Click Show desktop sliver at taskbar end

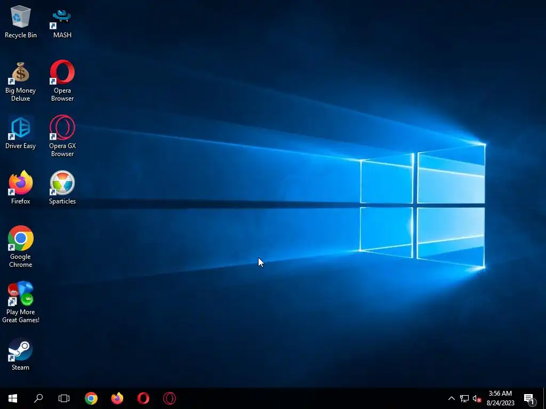pos(544,398)
